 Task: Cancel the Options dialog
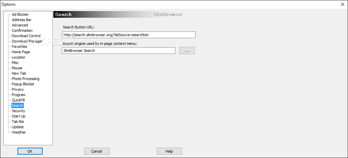97,151
